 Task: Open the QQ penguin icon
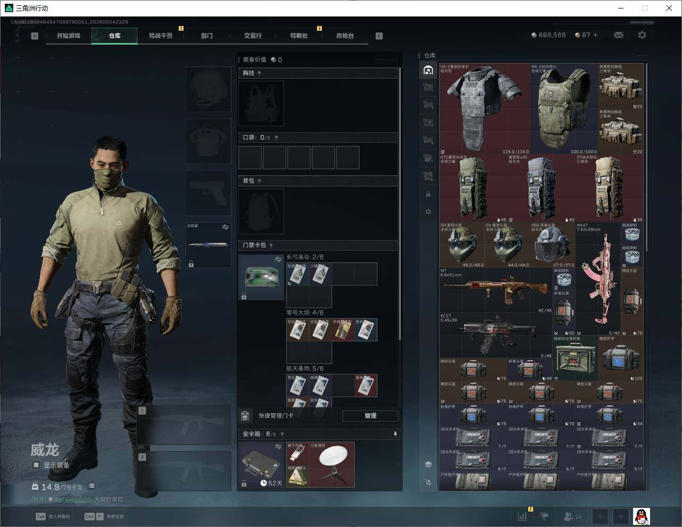click(642, 516)
